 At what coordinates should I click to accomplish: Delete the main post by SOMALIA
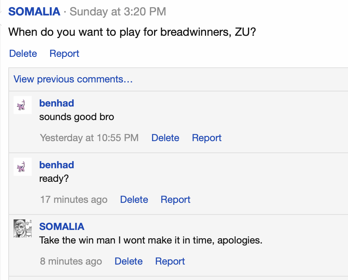(x=23, y=53)
